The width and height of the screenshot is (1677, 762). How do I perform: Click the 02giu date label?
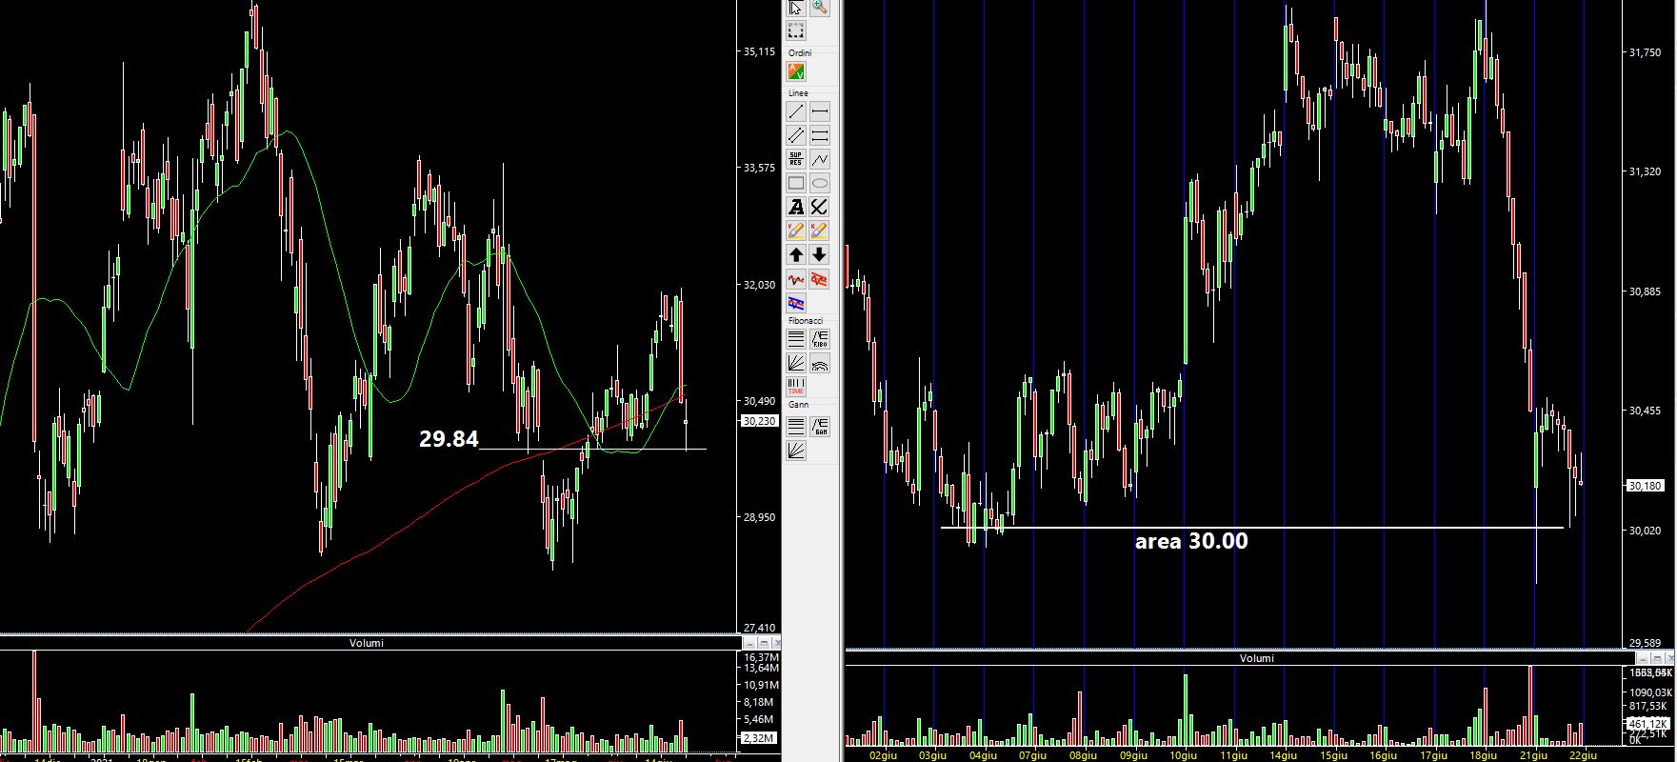click(x=884, y=755)
